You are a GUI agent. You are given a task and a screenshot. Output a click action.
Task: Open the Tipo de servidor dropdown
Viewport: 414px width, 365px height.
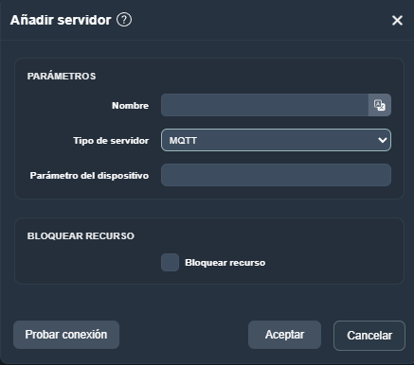[276, 140]
